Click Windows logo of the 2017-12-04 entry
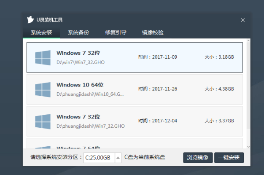This screenshot has height=175, width=264. tap(43, 121)
